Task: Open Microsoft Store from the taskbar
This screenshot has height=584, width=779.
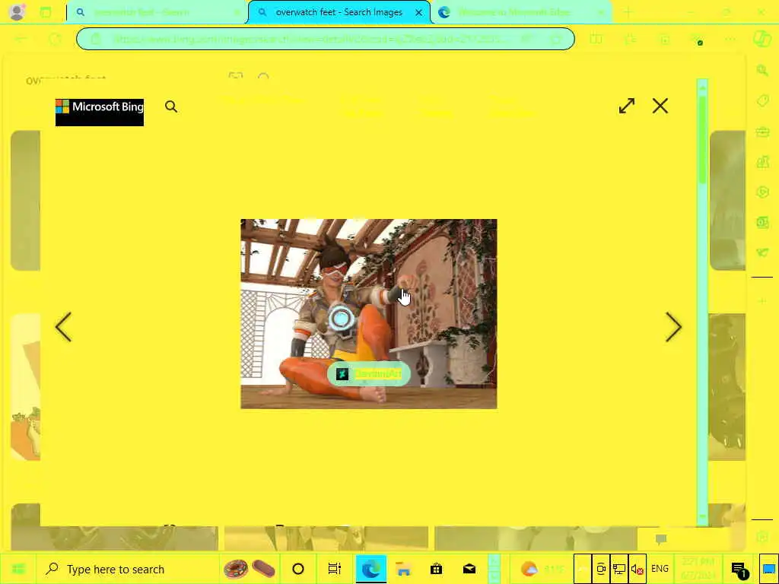Action: 436,569
